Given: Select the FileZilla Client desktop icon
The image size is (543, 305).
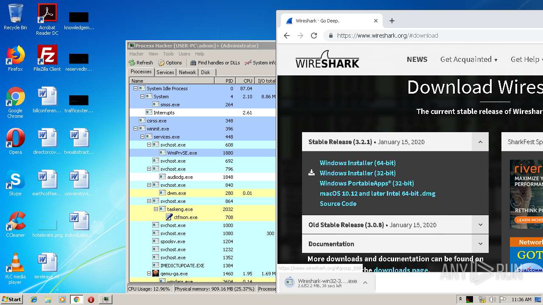Looking at the screenshot, I should [x=47, y=58].
